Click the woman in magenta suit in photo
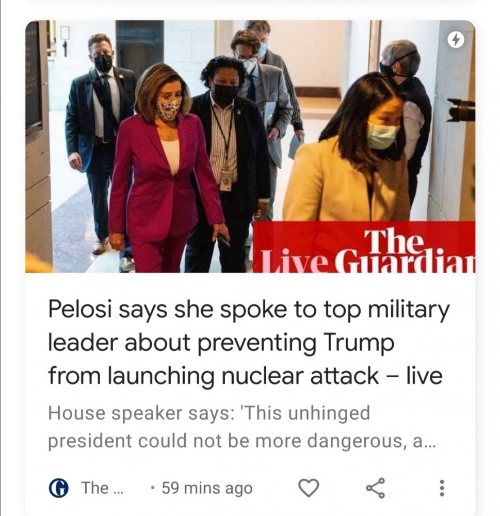 [165, 171]
